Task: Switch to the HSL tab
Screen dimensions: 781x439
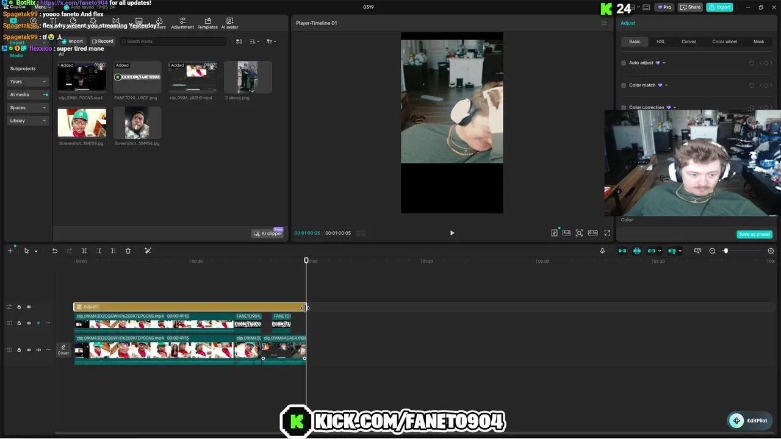Action: point(661,41)
